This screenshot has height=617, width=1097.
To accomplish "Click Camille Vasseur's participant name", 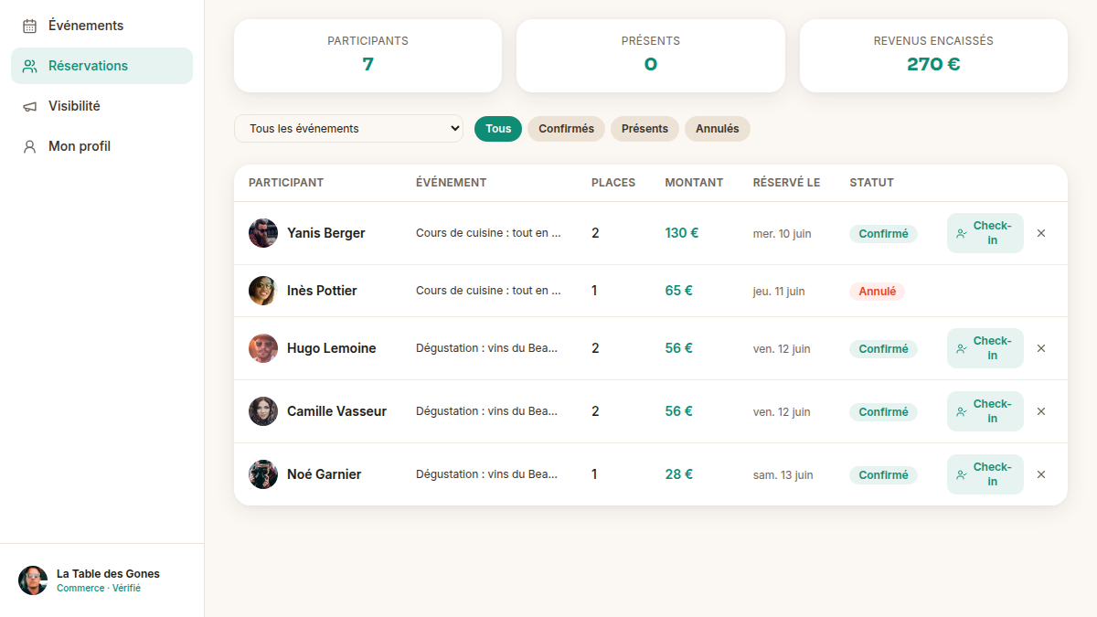I will click(336, 411).
